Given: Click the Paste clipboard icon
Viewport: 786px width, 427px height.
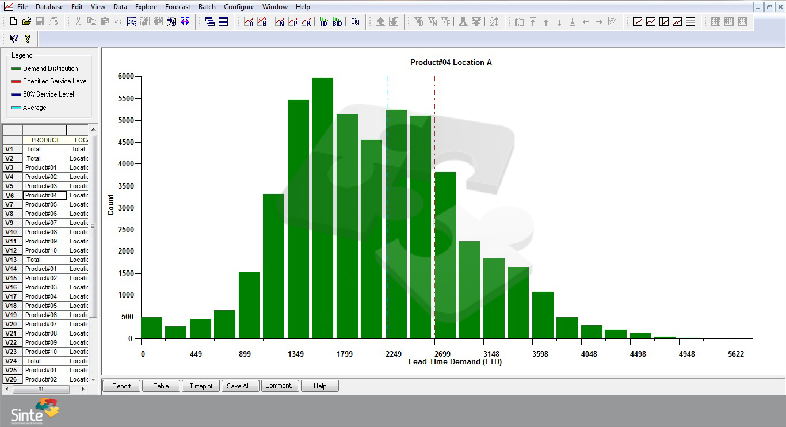Looking at the screenshot, I should pyautogui.click(x=105, y=22).
